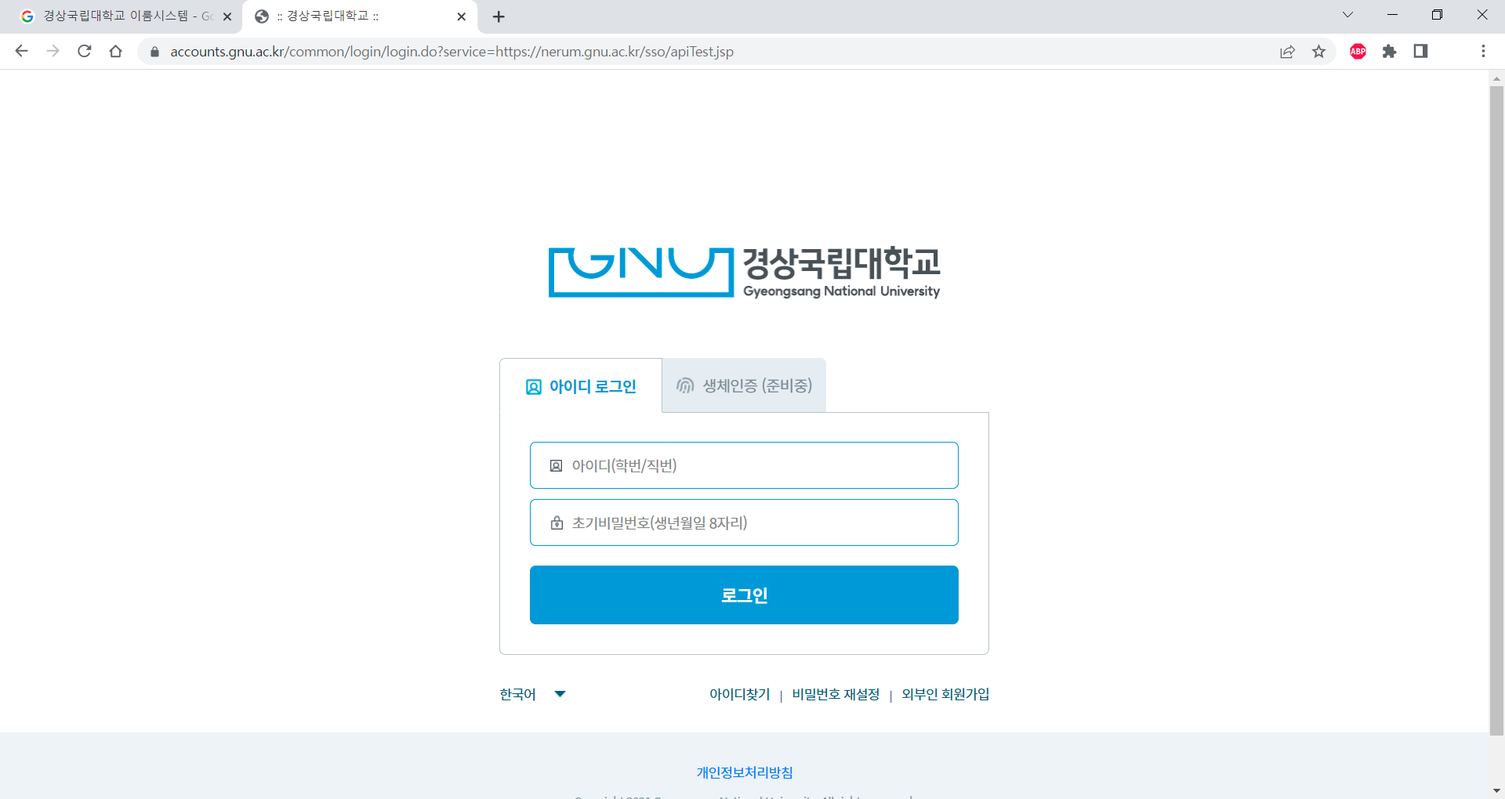Close the 경상국립대학교 이룸시스템 tab
The height and width of the screenshot is (799, 1505).
coord(227,16)
